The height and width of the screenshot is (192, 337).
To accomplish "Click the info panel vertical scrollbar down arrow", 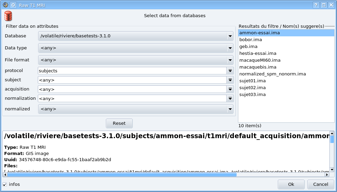I will pyautogui.click(x=332, y=169).
